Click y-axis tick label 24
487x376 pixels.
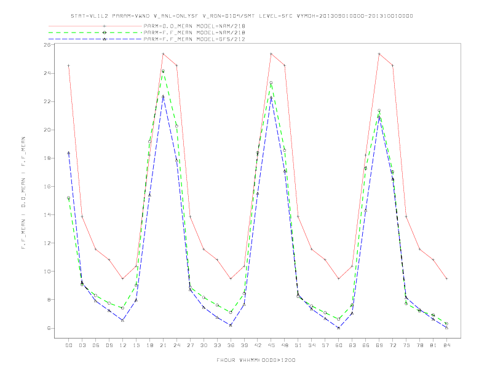pos(47,73)
